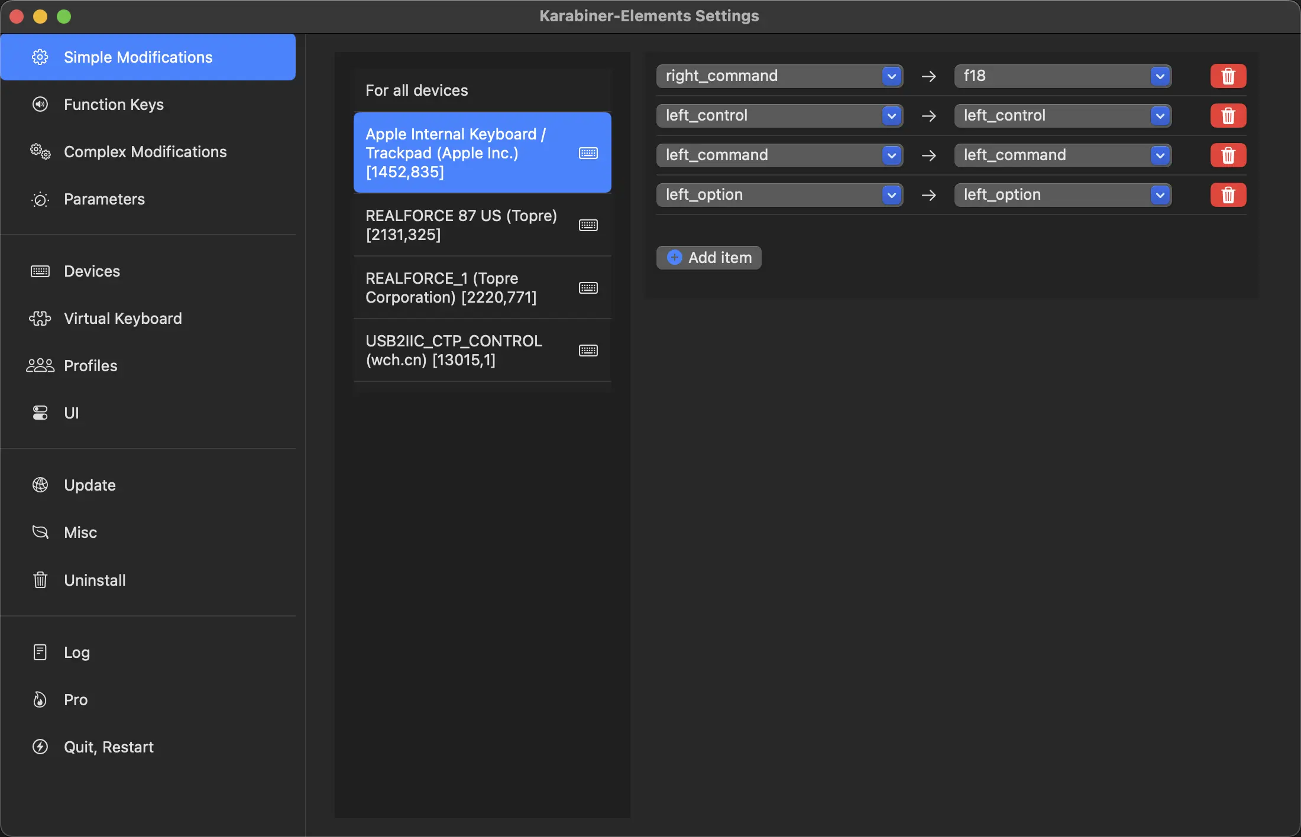Delete the left_command mapping row
The height and width of the screenshot is (837, 1301).
pos(1228,155)
